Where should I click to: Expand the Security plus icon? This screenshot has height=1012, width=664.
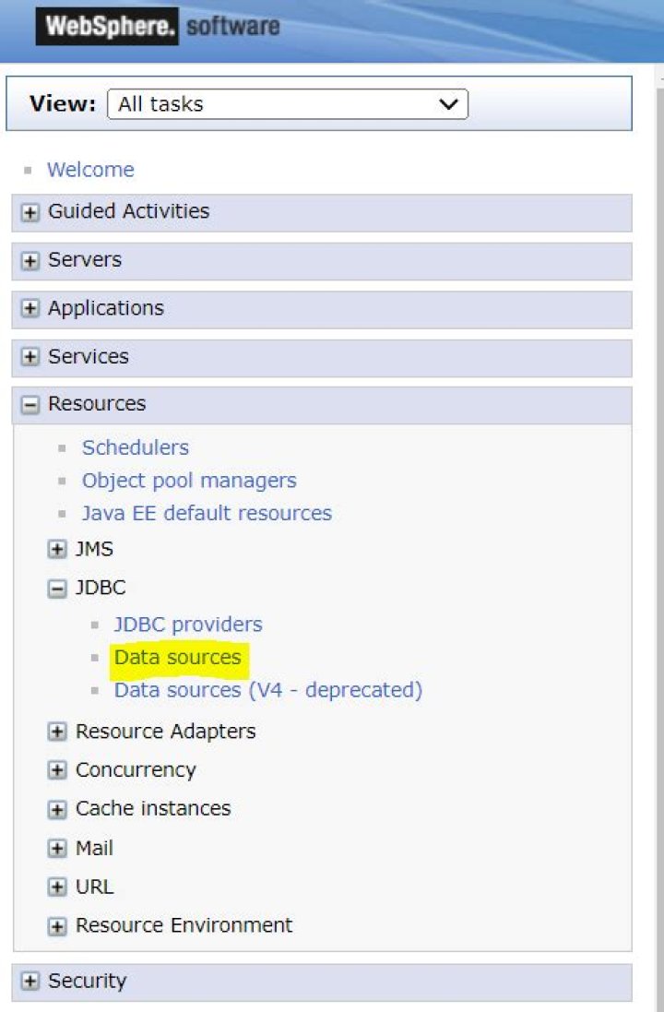pos(30,982)
